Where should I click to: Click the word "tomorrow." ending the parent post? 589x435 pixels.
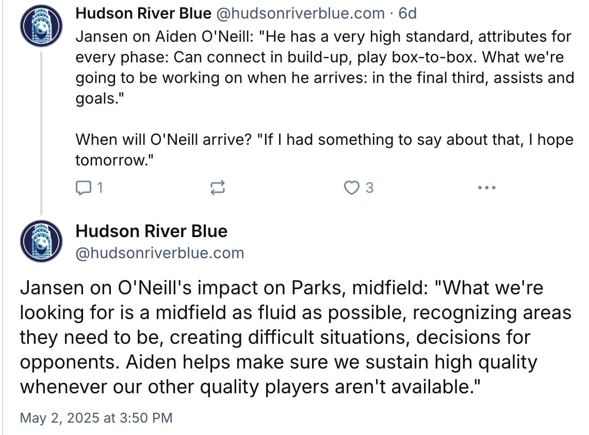(114, 160)
